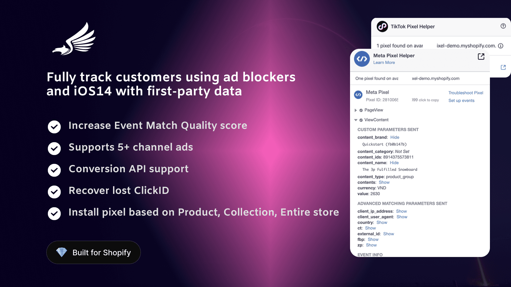Open TikTok Pixel Helper help question icon
Viewport: 511px width, 287px height.
click(x=503, y=26)
